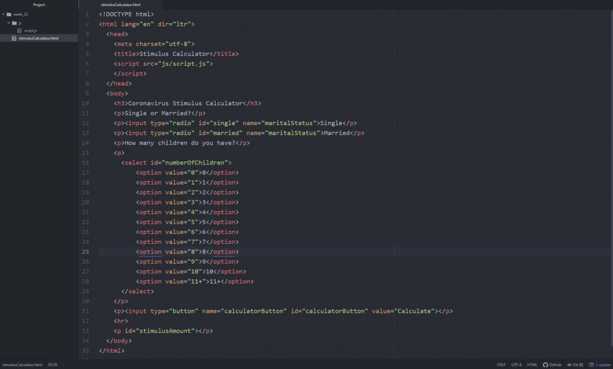Image resolution: width=613 pixels, height=369 pixels.
Task: Click the script src "js/script.js" string
Action: click(x=184, y=63)
